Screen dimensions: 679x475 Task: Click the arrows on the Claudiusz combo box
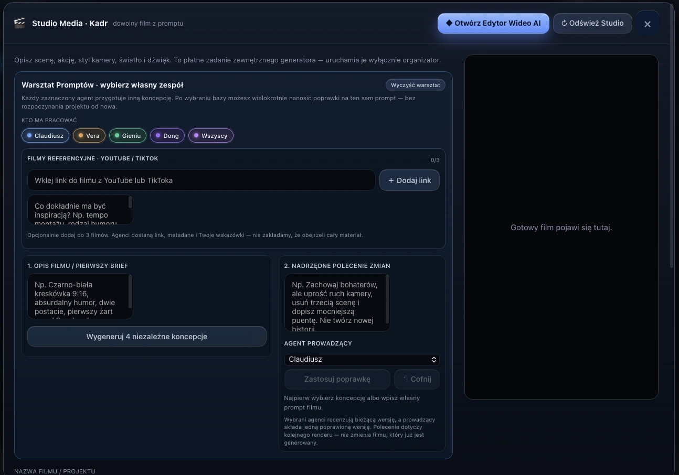pyautogui.click(x=434, y=360)
